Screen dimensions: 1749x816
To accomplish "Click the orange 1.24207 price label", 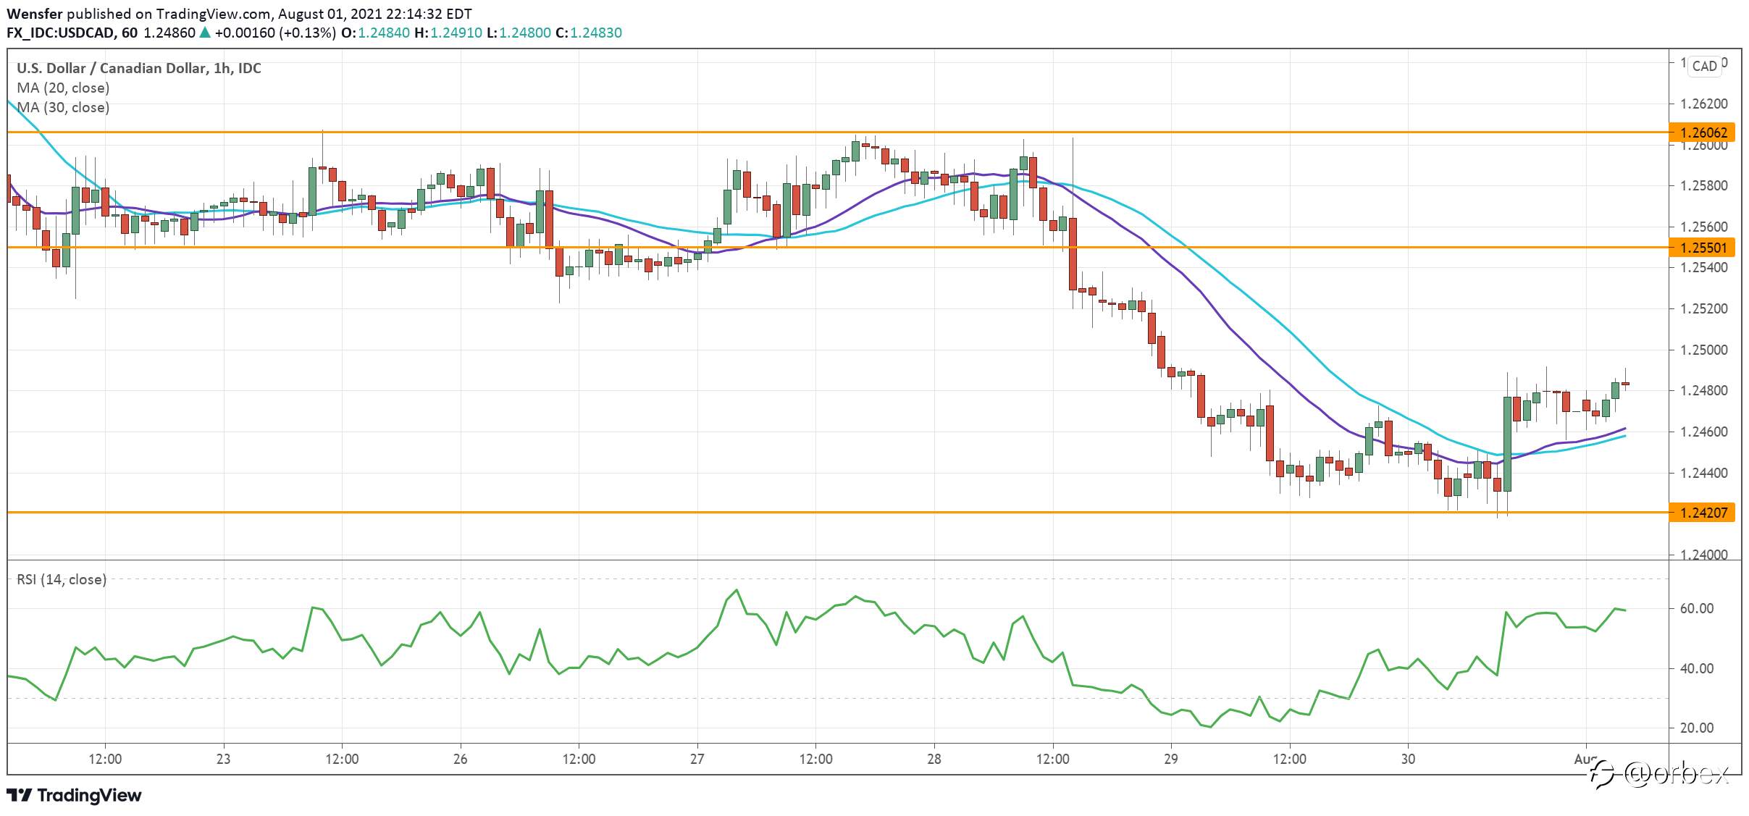I will tap(1703, 513).
